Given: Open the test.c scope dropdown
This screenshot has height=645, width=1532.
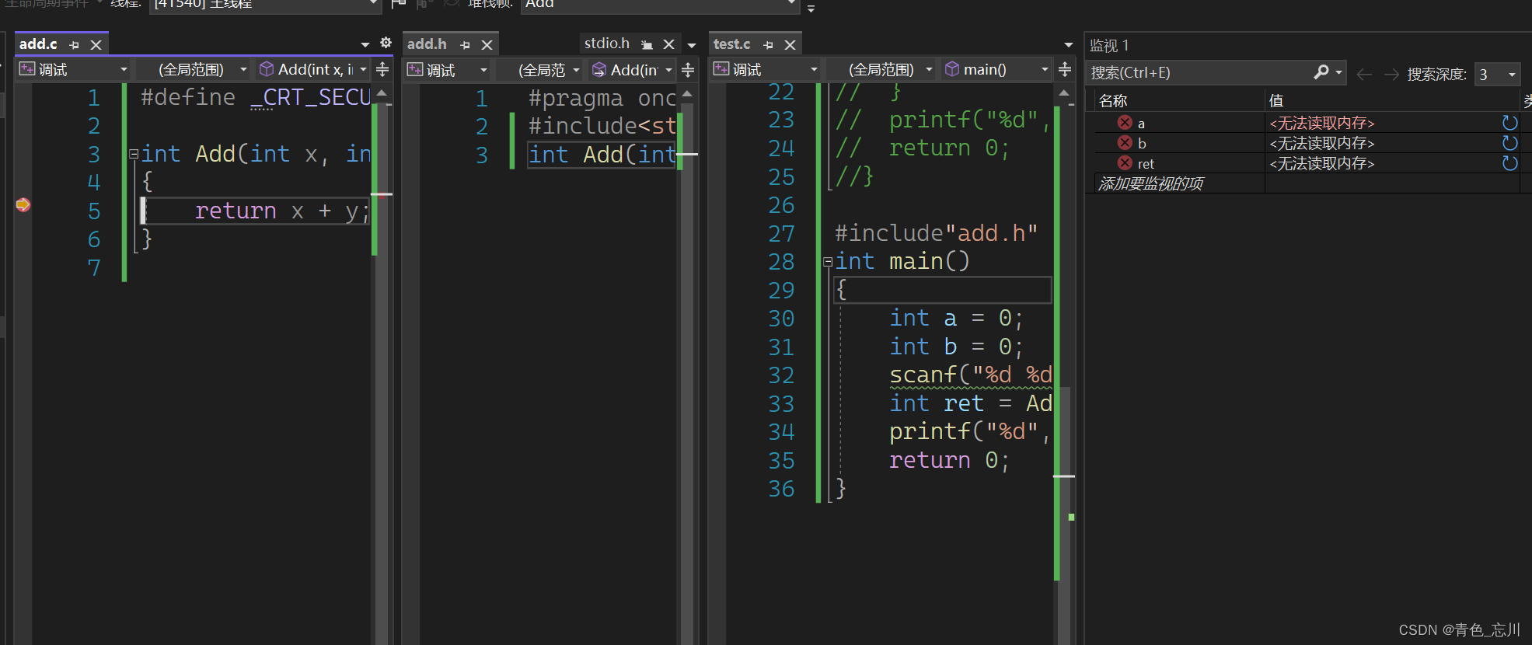Looking at the screenshot, I should click(x=881, y=70).
